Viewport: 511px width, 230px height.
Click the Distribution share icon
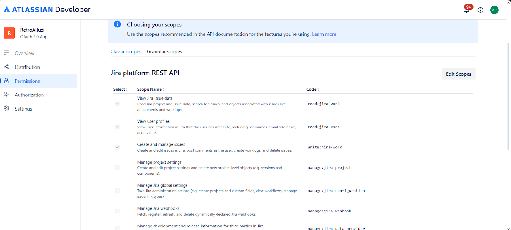(6, 67)
